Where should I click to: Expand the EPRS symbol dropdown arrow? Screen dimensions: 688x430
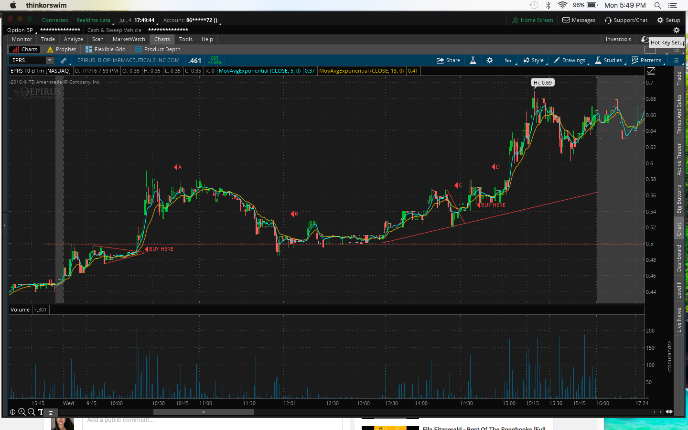coord(49,60)
